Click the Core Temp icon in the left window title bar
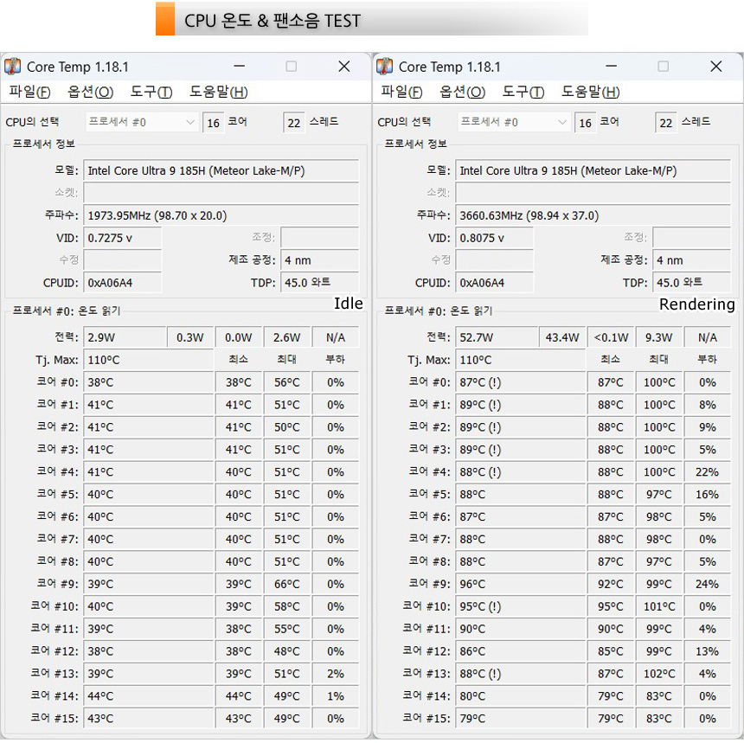Image resolution: width=744 pixels, height=743 pixels. [13, 67]
